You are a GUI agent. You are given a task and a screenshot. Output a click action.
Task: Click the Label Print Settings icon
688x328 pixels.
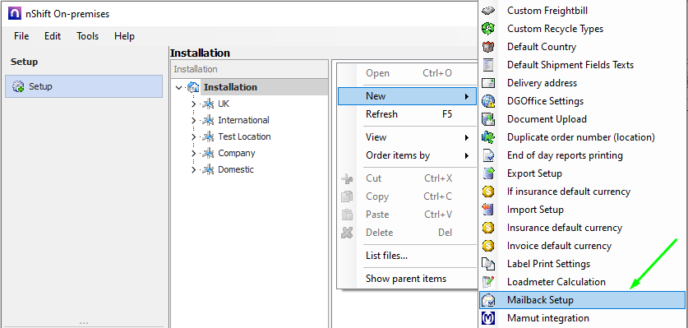(x=488, y=263)
